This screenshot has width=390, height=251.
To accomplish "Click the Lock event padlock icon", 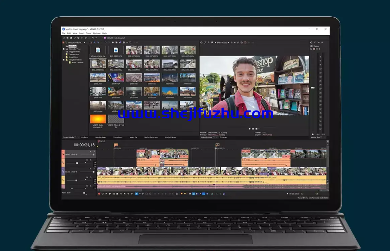I will [x=176, y=193].
